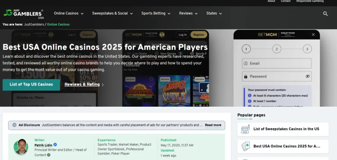337x160 pixels.
Task: Click the Email field in BetMGM form
Action: [277, 63]
